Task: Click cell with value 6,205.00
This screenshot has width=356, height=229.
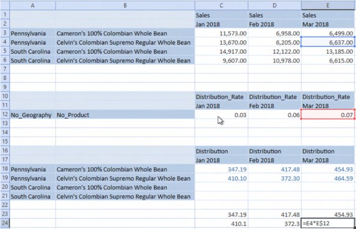Action: (x=275, y=42)
